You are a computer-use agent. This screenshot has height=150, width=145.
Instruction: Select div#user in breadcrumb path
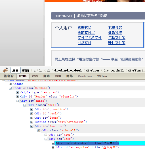tap(93, 71)
